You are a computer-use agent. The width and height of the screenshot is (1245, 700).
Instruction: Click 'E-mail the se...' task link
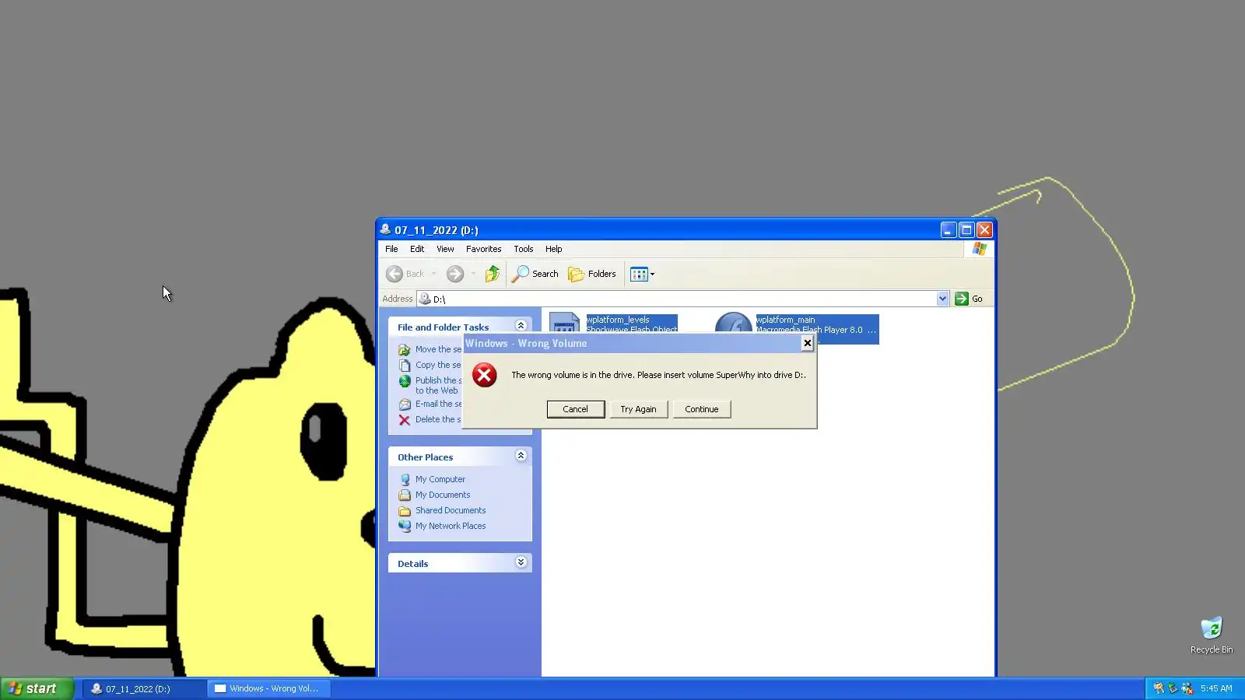(438, 404)
